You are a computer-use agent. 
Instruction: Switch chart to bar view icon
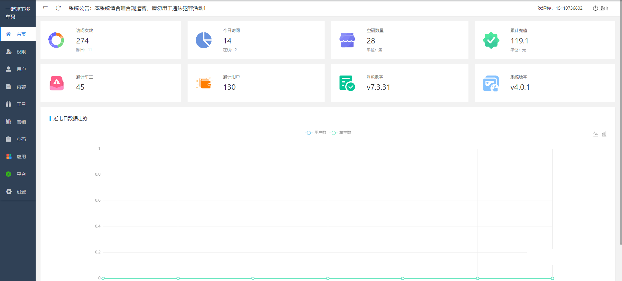(604, 134)
